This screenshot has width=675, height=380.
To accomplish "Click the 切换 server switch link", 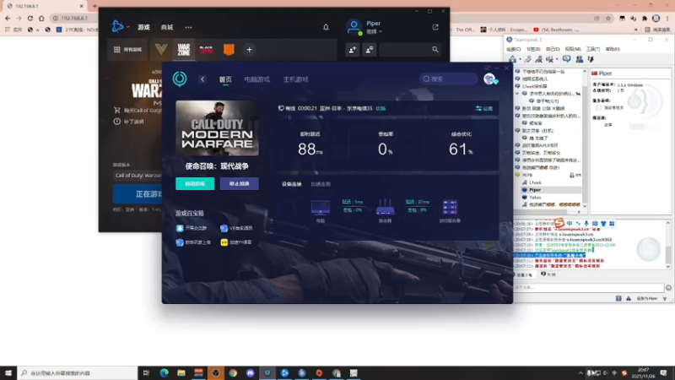I will 381,109.
